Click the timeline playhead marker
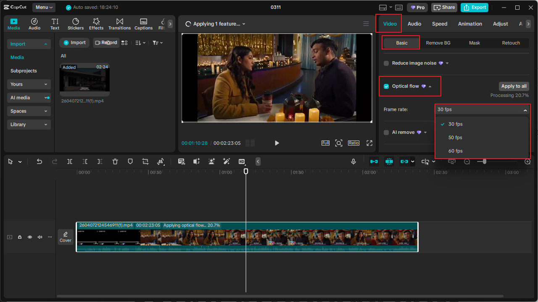Screen dimensions: 538x302 coord(246,171)
